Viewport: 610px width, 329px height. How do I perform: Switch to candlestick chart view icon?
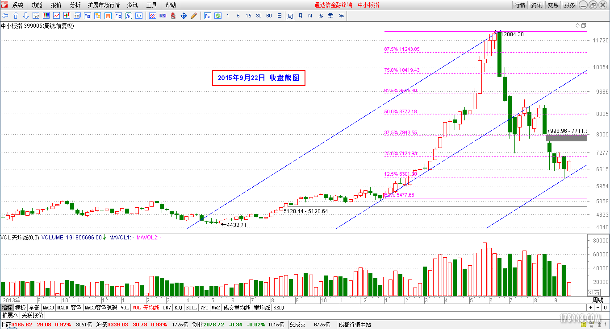coord(67,16)
